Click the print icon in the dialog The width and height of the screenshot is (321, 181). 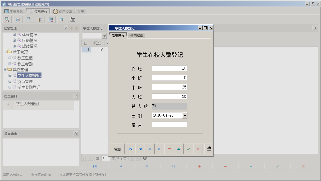208,149
